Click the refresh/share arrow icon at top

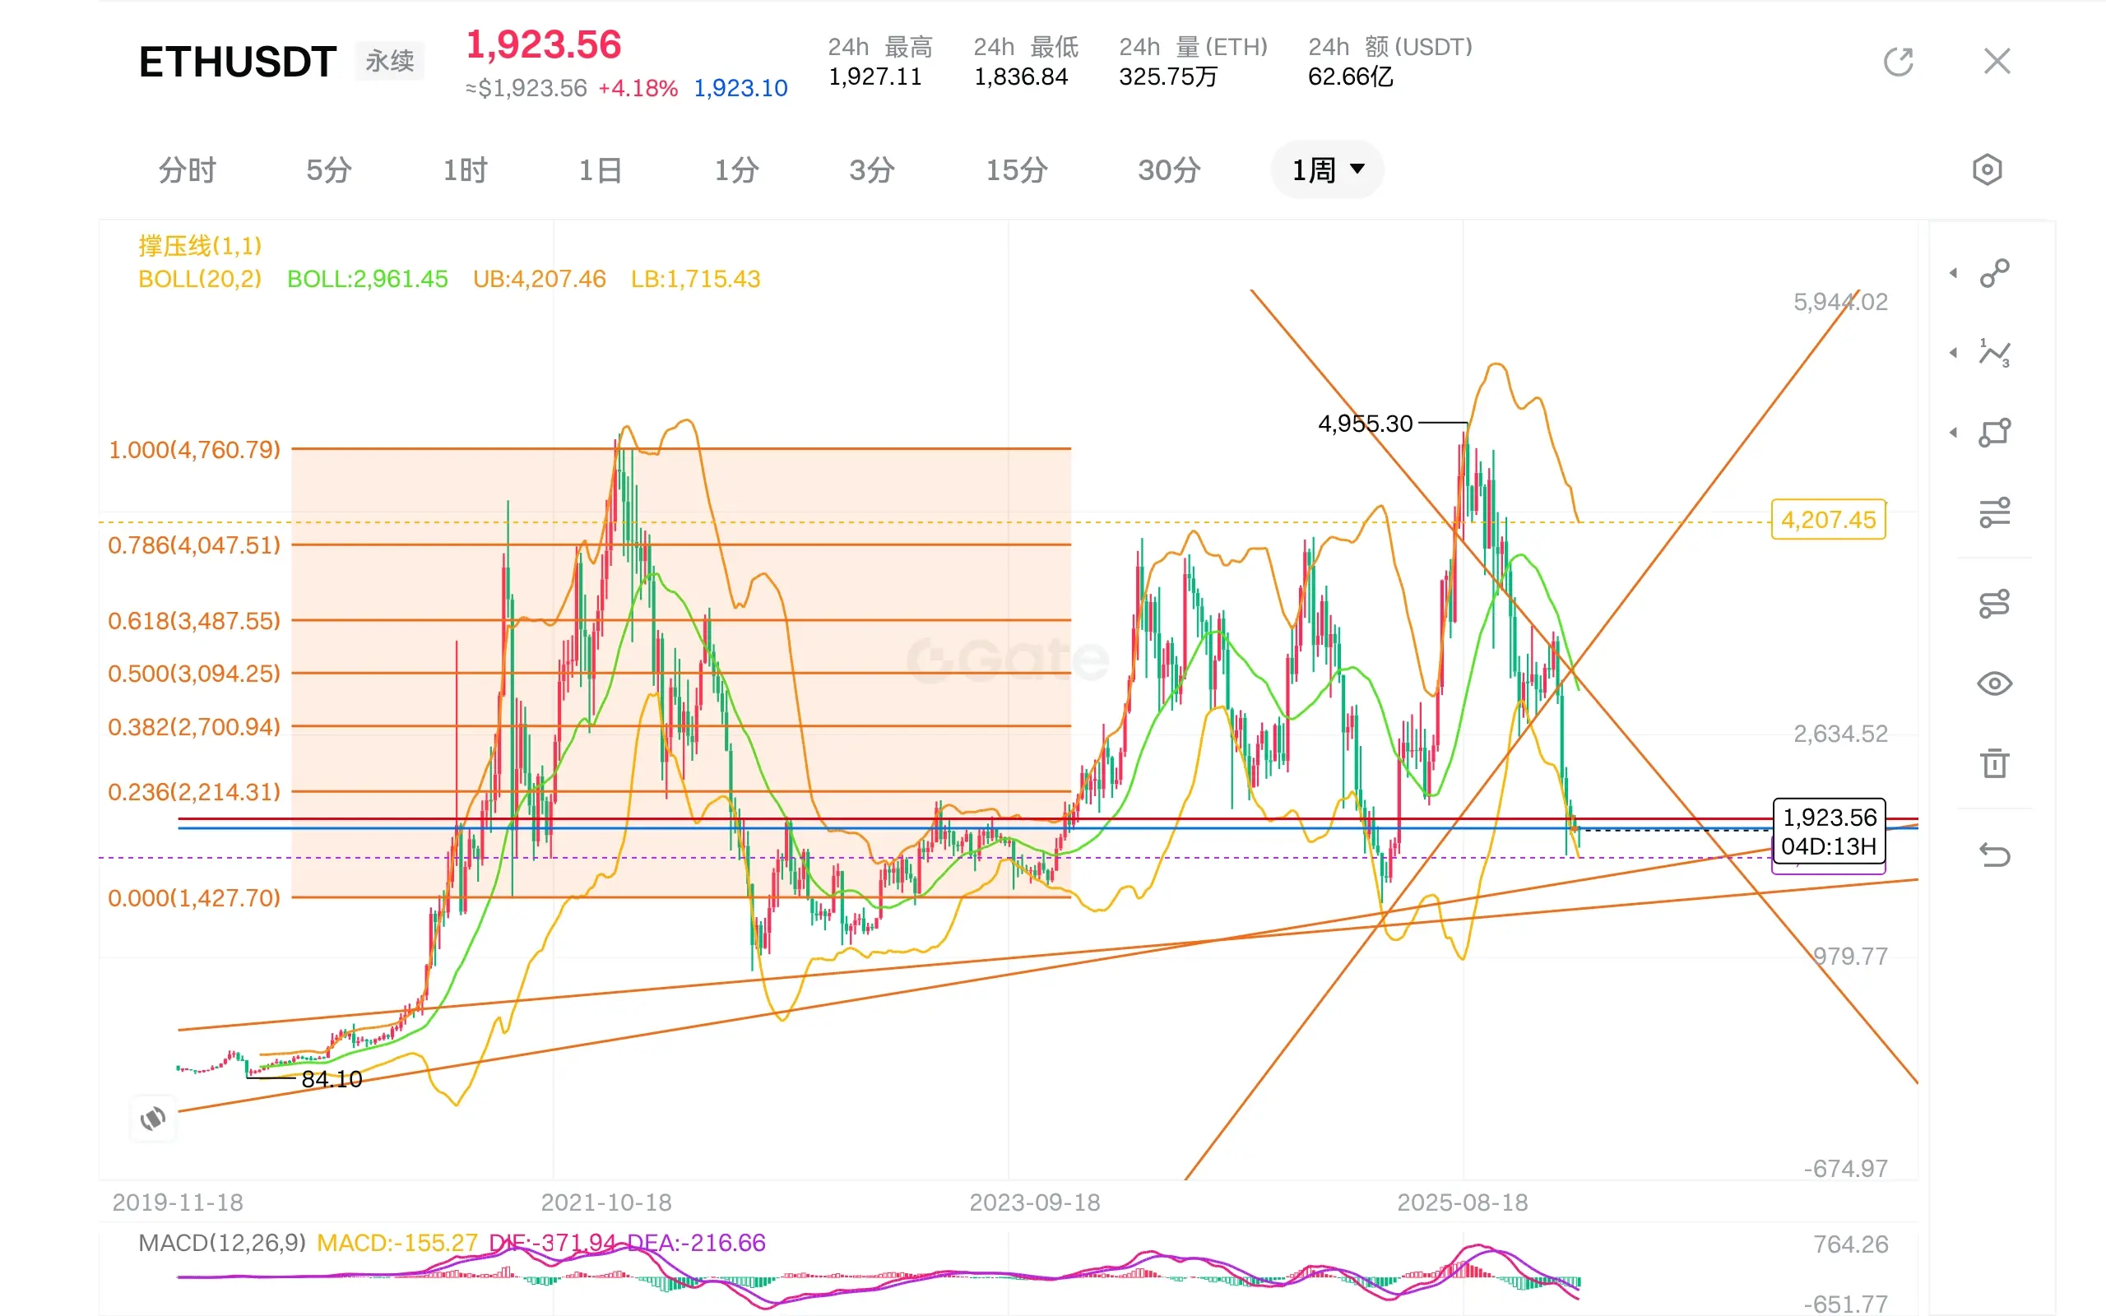1898,62
